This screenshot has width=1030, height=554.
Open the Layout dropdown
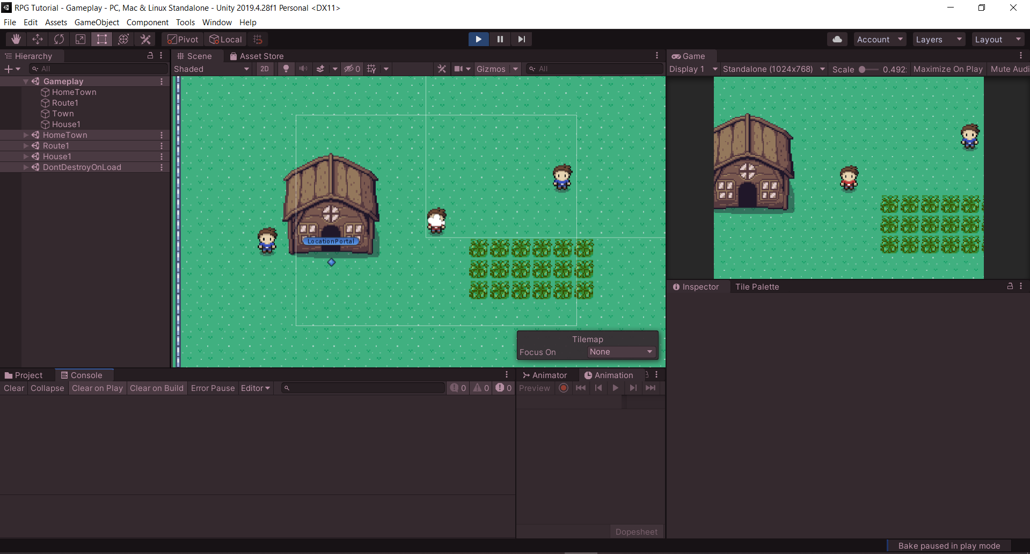pyautogui.click(x=998, y=39)
